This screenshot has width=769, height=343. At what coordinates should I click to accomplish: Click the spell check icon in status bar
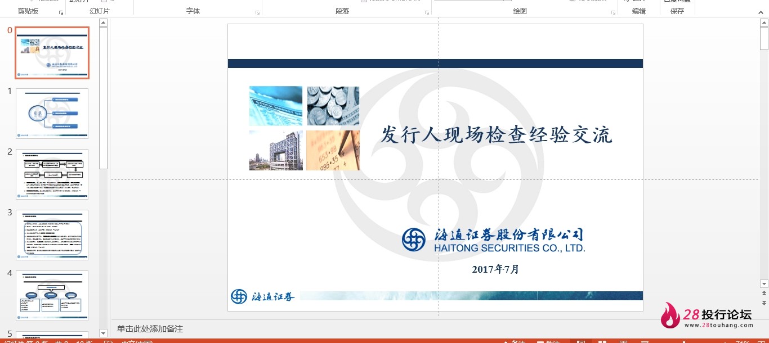click(109, 341)
